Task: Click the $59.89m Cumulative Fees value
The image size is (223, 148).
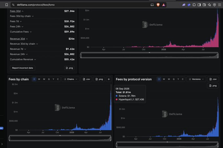Action: (x=69, y=32)
